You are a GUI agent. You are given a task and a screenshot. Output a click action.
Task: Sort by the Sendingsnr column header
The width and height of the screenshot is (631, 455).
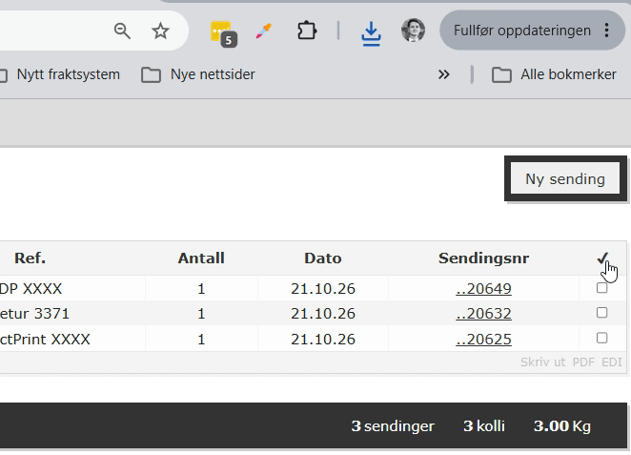483,259
